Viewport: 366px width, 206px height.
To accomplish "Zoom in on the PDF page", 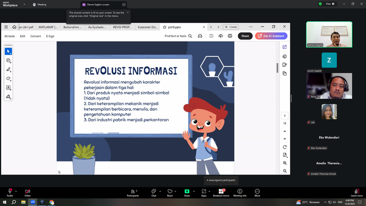I will tap(285, 163).
